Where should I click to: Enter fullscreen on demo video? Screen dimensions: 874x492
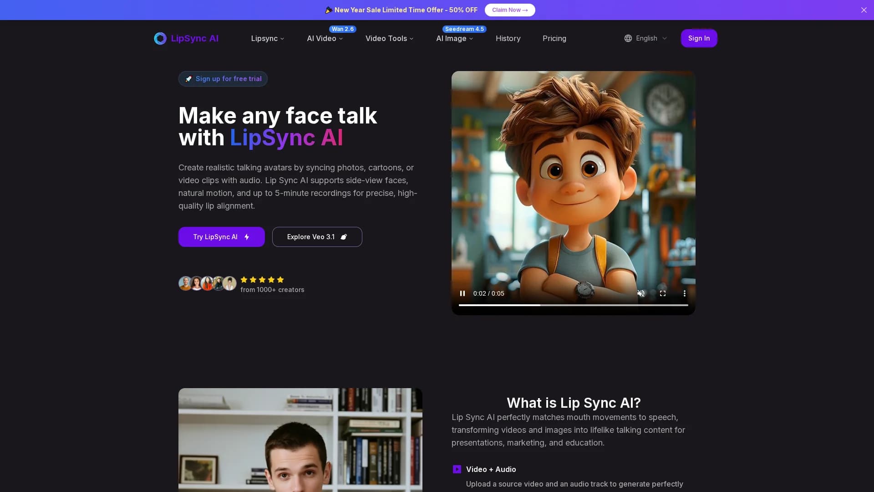point(662,293)
